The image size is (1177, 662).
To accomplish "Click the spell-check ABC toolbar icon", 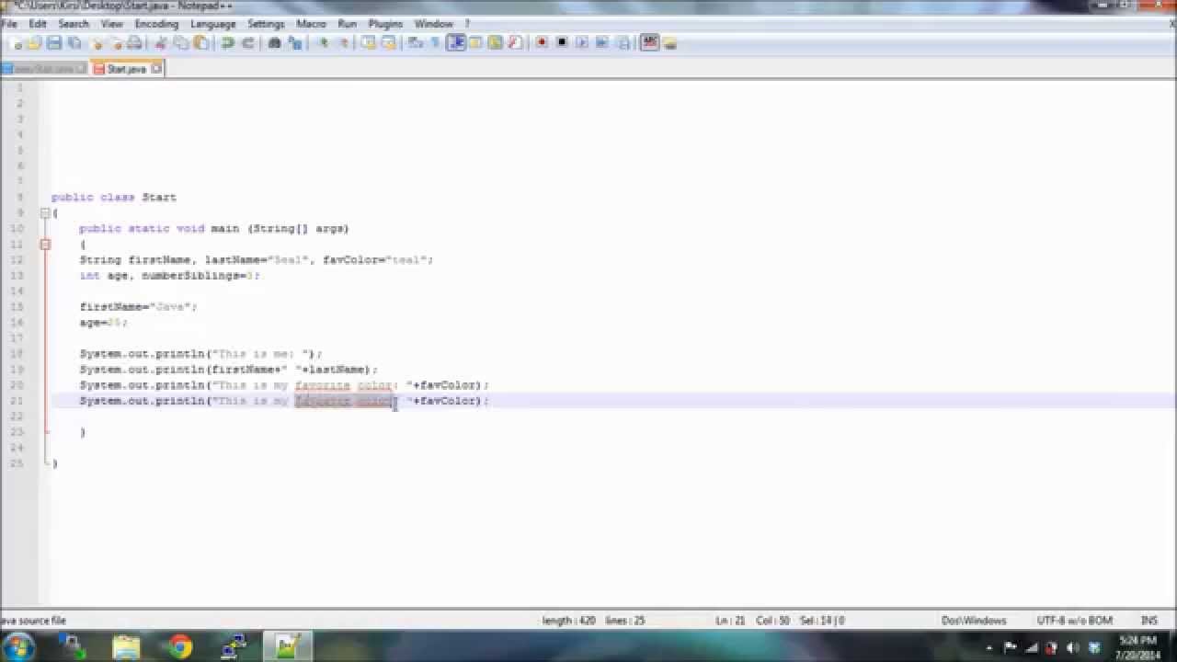I will [x=650, y=43].
